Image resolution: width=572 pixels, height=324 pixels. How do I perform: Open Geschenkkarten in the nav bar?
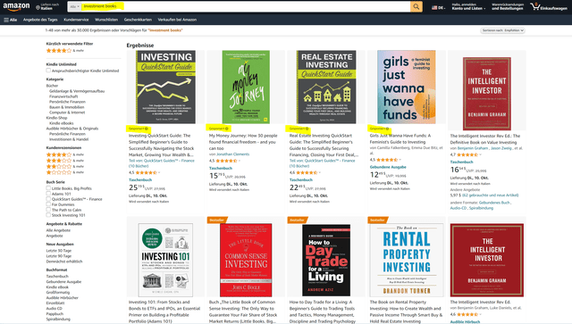[138, 20]
